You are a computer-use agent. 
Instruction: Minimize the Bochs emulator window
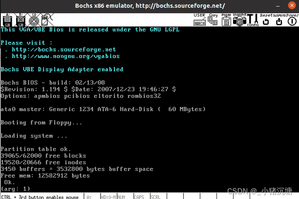coord(278,6)
